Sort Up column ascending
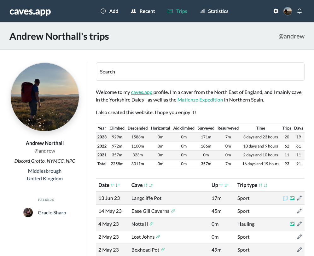This screenshot has width=314, height=256. pyautogui.click(x=221, y=185)
